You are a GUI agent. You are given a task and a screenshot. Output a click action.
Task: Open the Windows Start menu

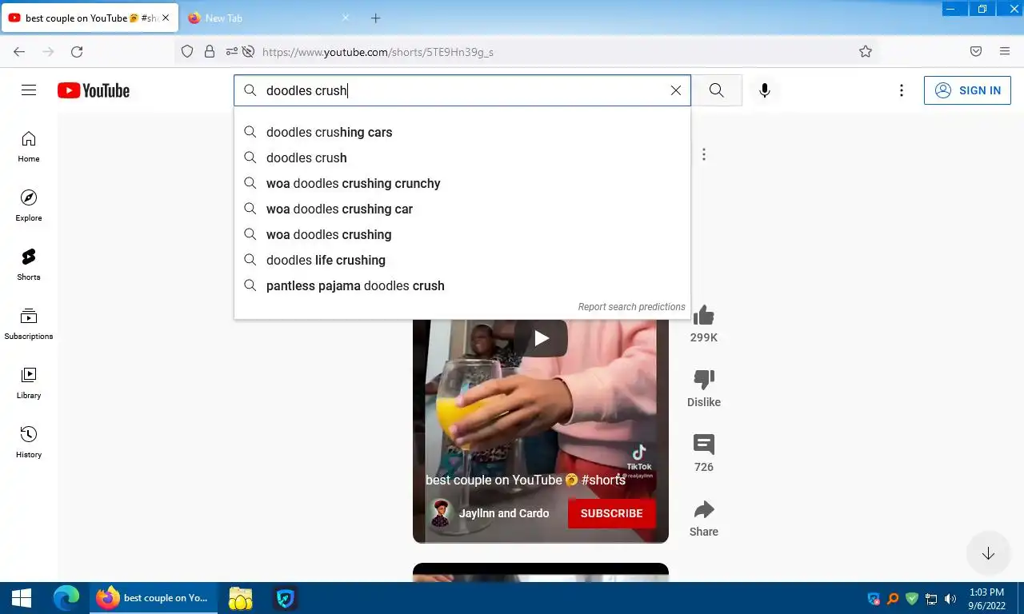click(x=22, y=598)
